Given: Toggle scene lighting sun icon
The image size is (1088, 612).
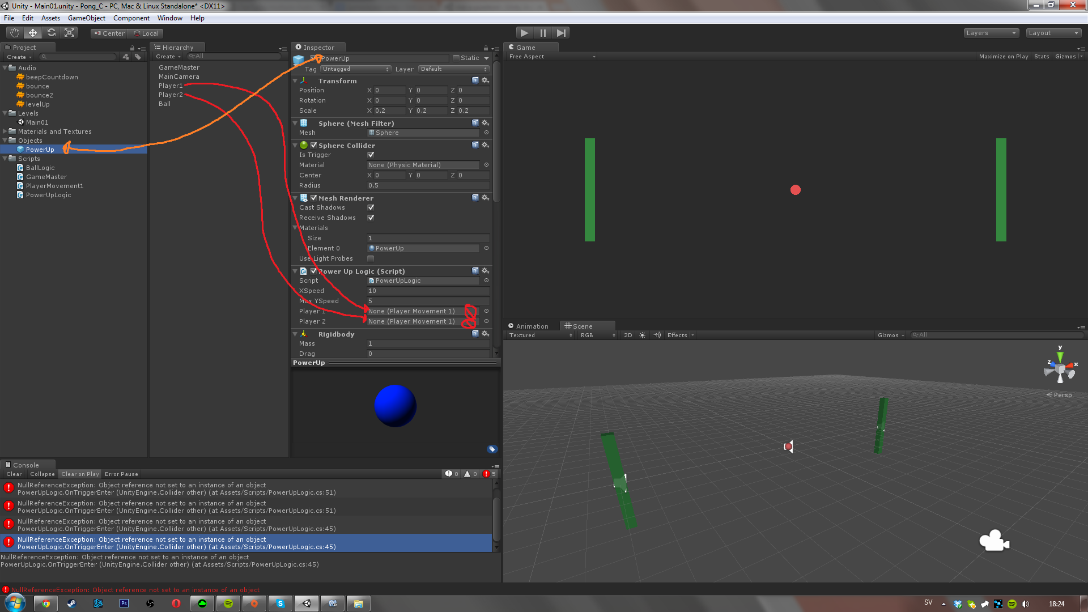Looking at the screenshot, I should 642,335.
